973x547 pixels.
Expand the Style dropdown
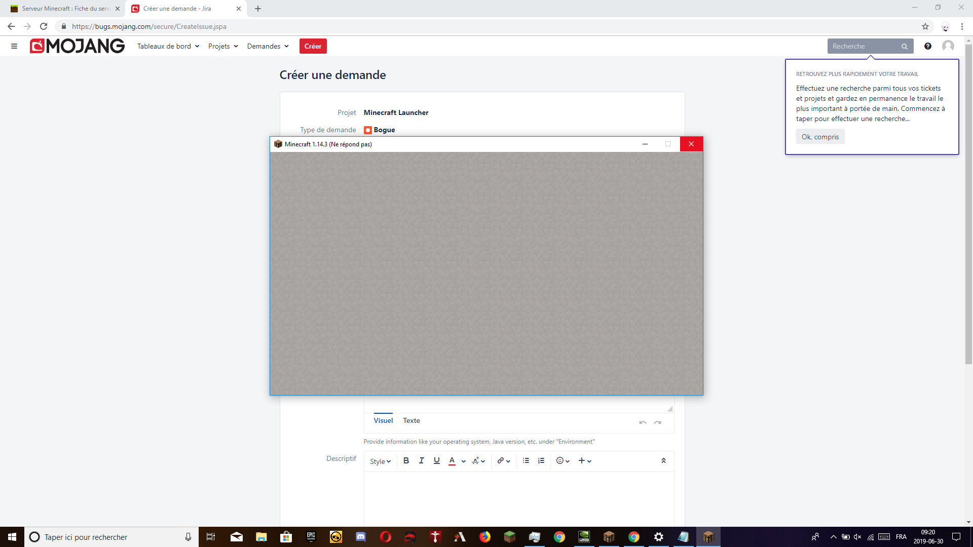point(380,461)
